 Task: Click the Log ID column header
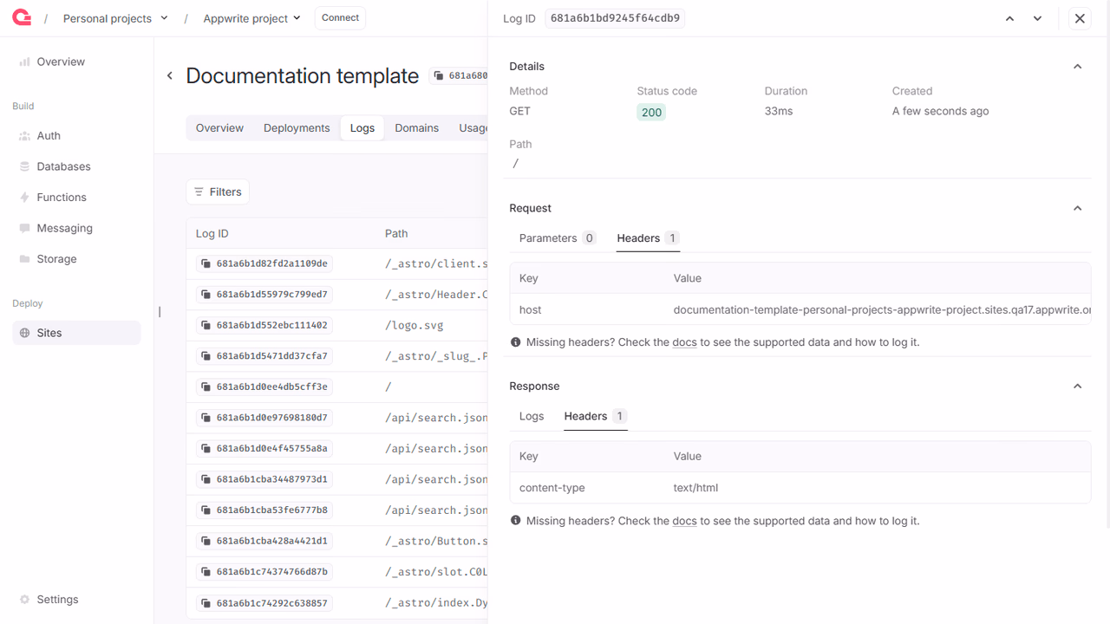pyautogui.click(x=212, y=233)
